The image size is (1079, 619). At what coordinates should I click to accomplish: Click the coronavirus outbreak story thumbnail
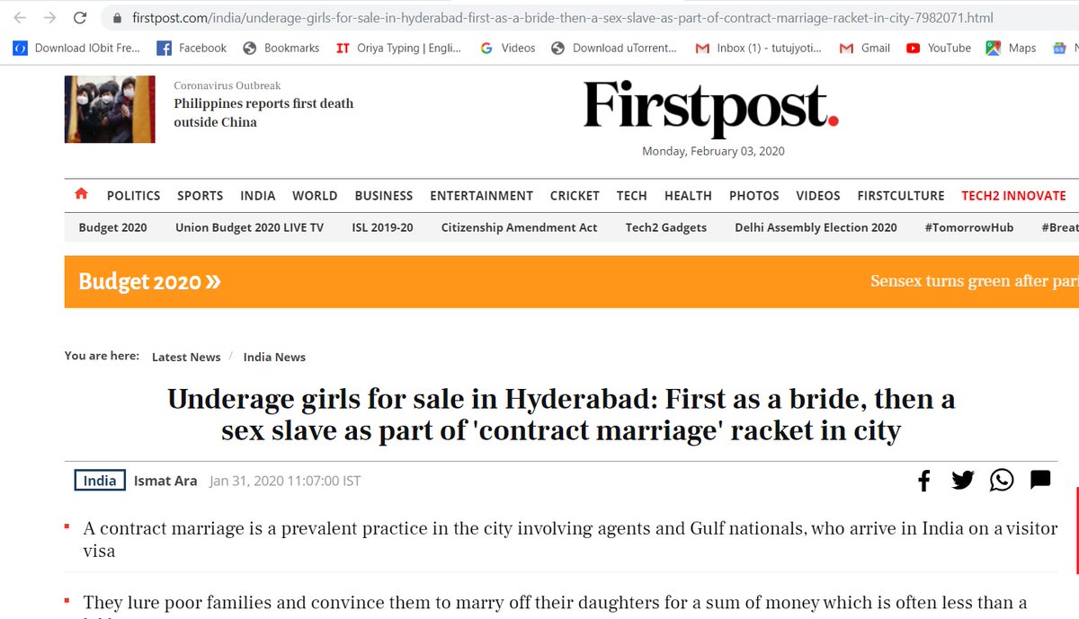click(110, 110)
